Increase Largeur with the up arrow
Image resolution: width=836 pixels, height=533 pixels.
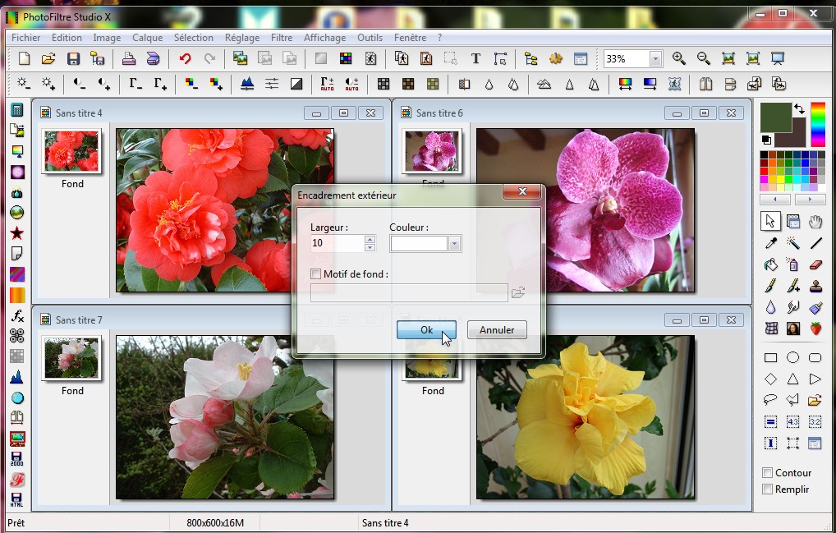tap(370, 239)
